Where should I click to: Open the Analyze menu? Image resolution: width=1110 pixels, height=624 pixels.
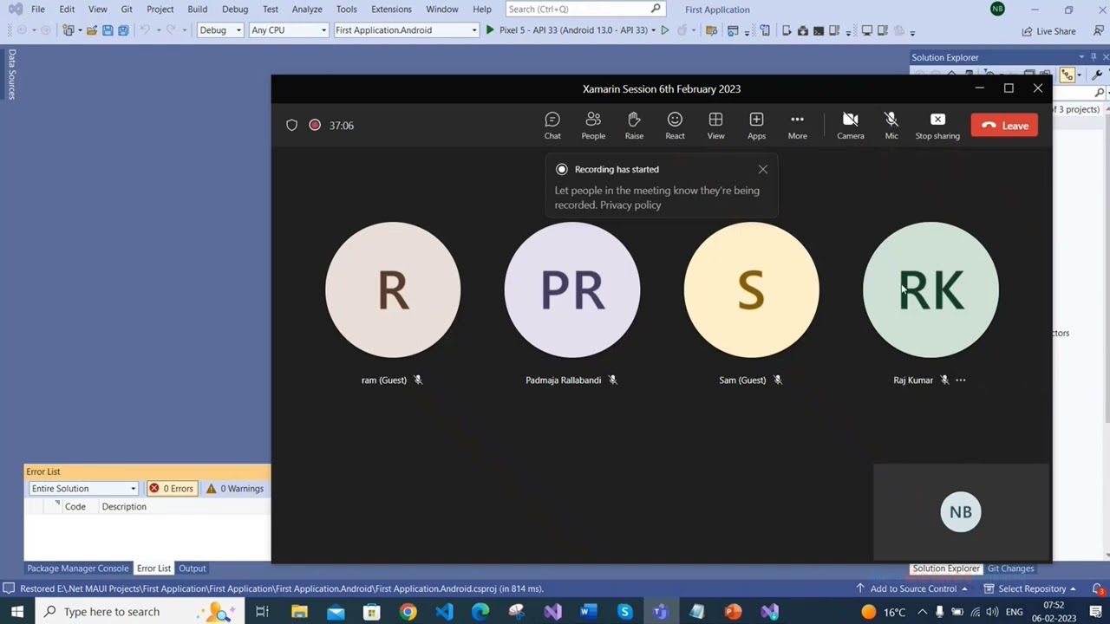click(307, 9)
